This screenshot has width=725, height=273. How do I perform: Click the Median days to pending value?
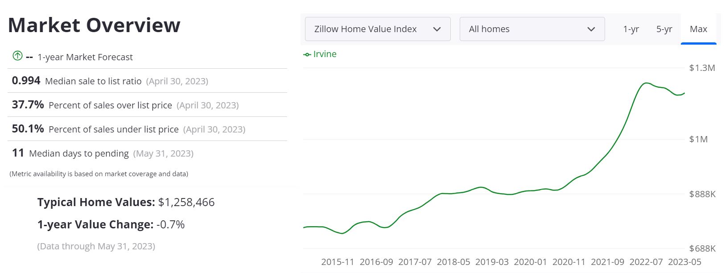click(17, 153)
